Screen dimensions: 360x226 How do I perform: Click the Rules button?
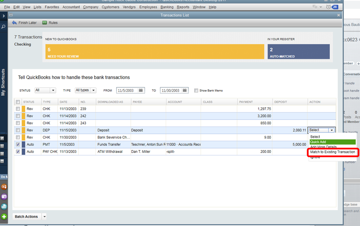coord(50,23)
